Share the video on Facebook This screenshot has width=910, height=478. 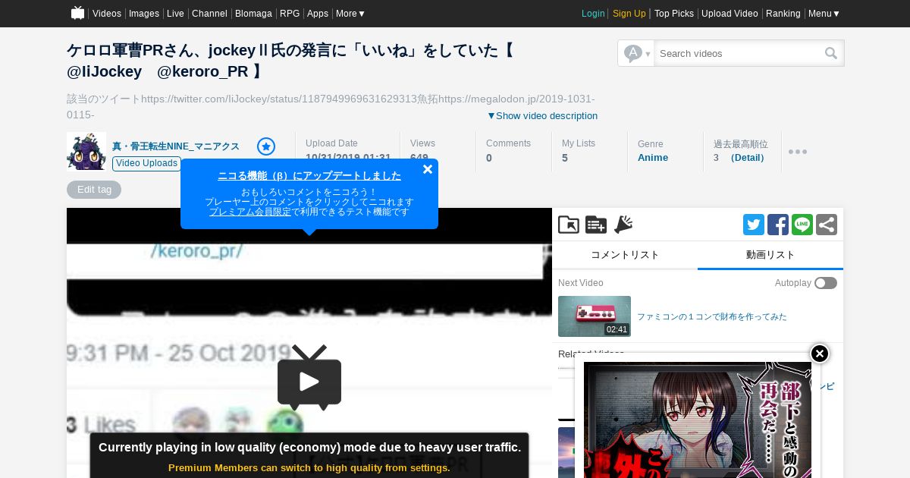point(778,225)
